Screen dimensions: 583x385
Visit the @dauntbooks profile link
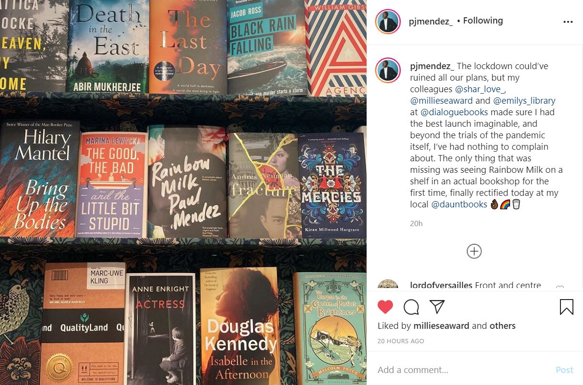point(460,205)
